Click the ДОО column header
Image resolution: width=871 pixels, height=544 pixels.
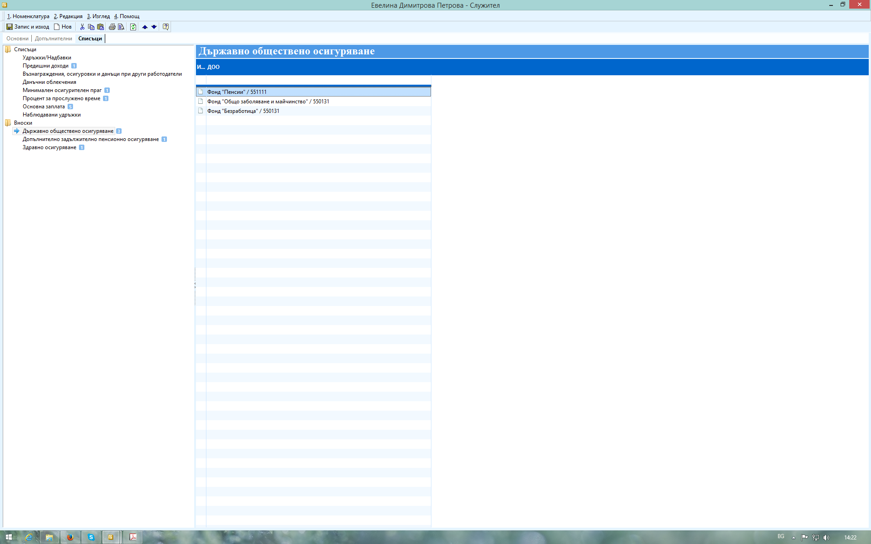[318, 67]
